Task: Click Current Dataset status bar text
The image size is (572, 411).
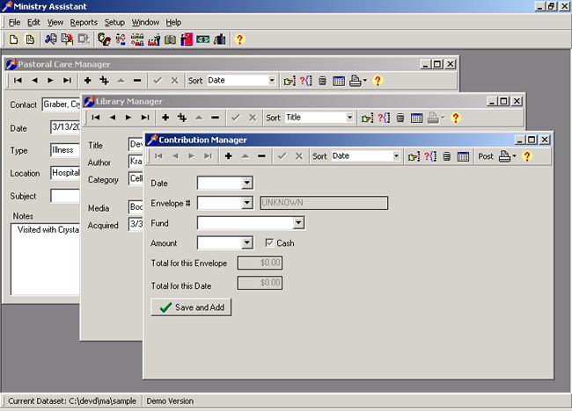Action: click(72, 400)
